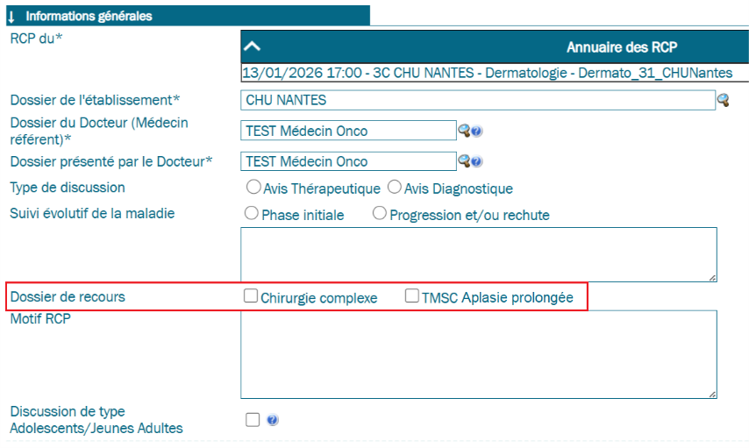
Task: Open doctor search for Médecin référent field
Action: pyautogui.click(x=464, y=132)
